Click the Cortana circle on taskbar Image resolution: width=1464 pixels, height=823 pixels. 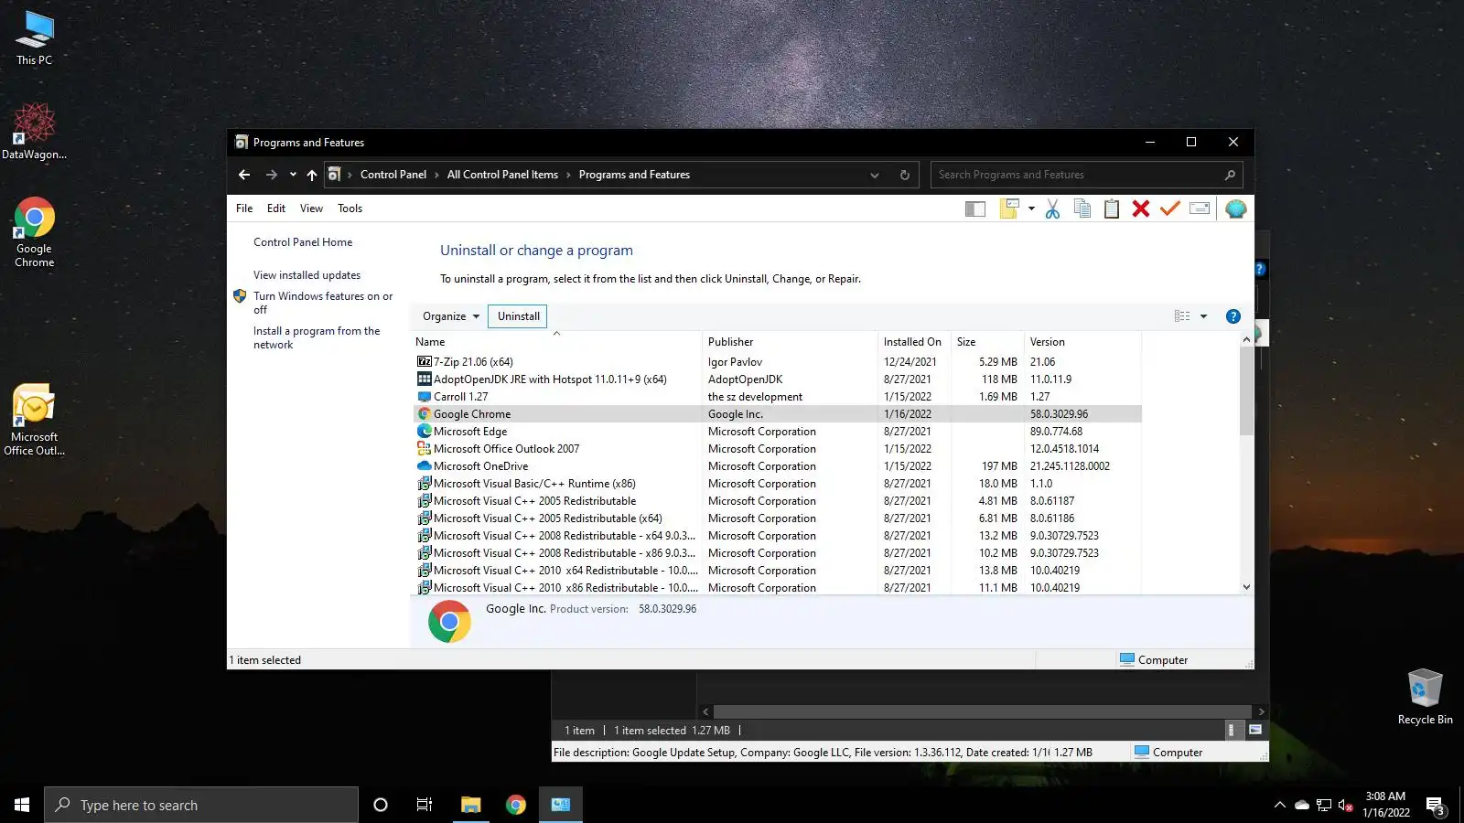(x=381, y=805)
